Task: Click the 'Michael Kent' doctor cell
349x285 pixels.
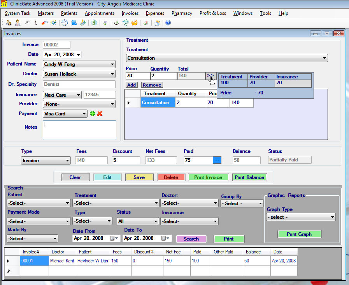Action: coord(62,261)
